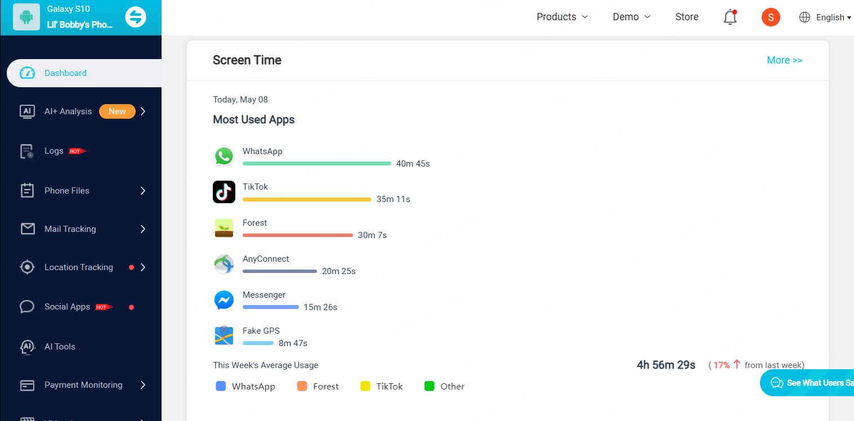The image size is (854, 421).
Task: Click the New badge on AI+ Analysis
Action: 117,111
